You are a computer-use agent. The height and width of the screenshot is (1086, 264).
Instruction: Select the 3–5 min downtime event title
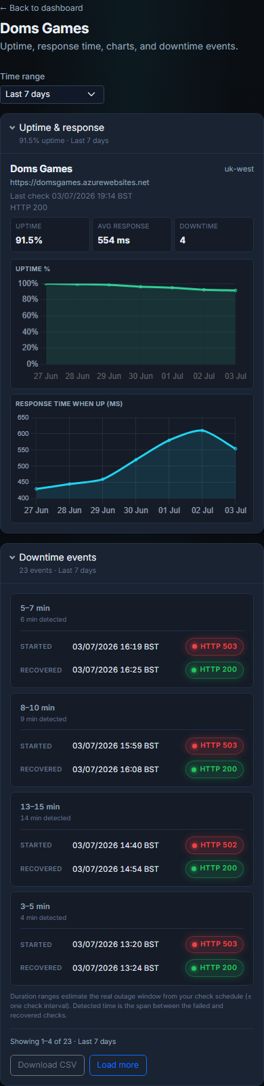[35, 906]
